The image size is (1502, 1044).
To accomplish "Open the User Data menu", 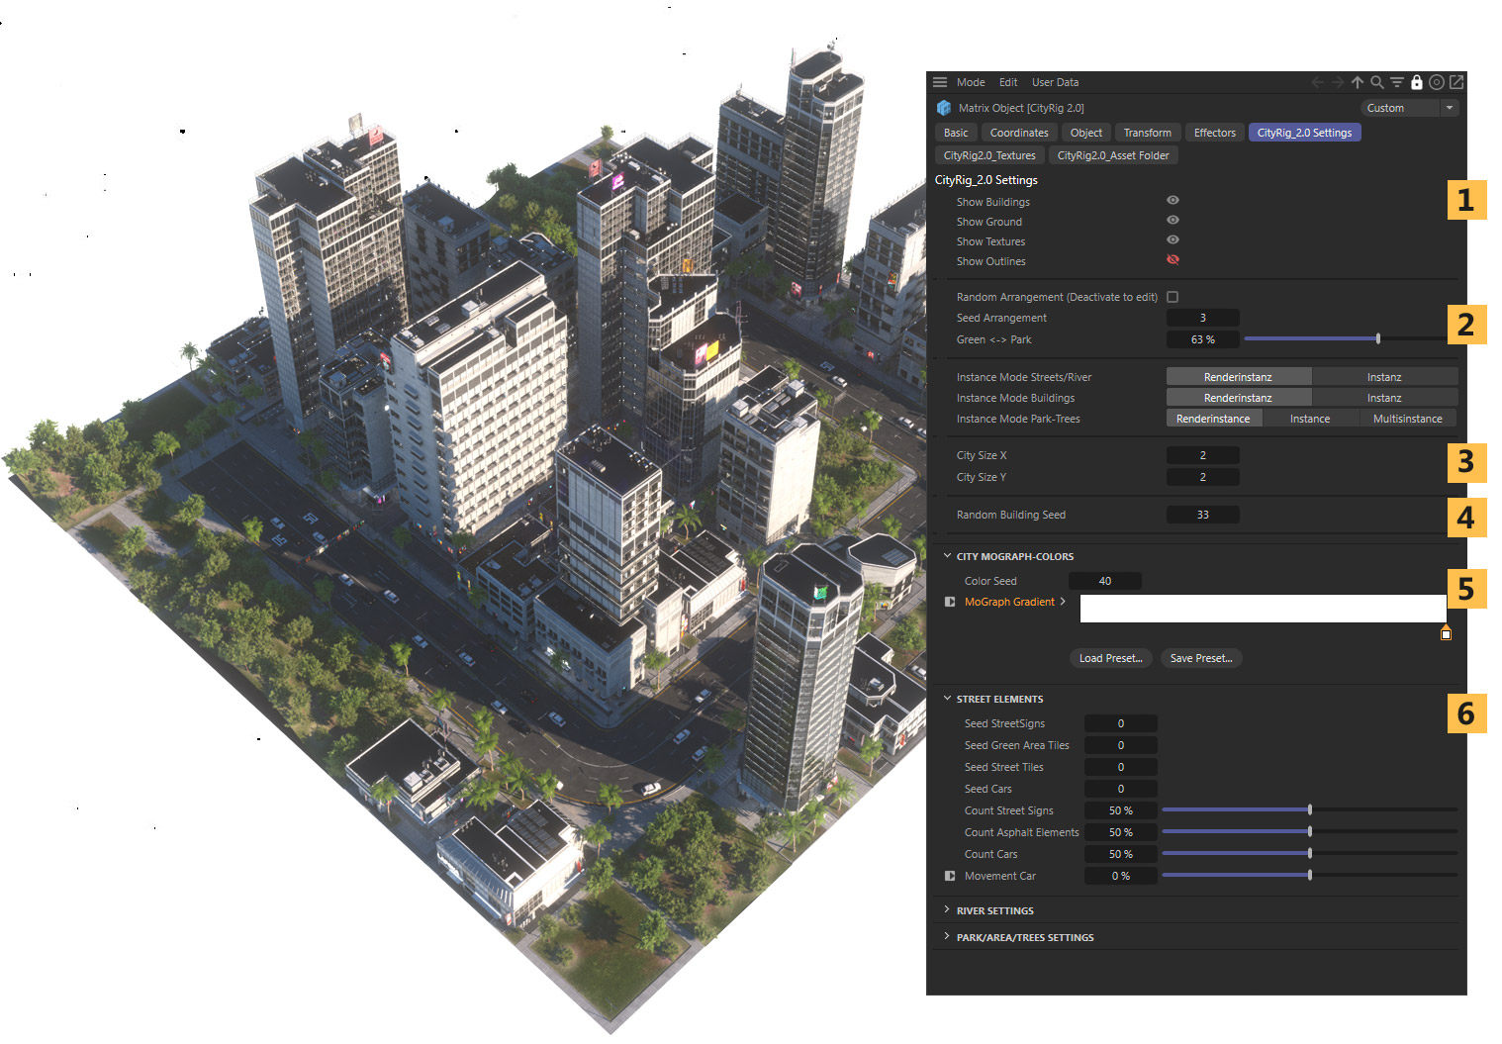I will point(1055,82).
